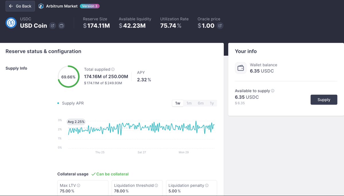Image resolution: width=344 pixels, height=196 pixels.
Task: Click the wallet balance icon
Action: pos(241,68)
